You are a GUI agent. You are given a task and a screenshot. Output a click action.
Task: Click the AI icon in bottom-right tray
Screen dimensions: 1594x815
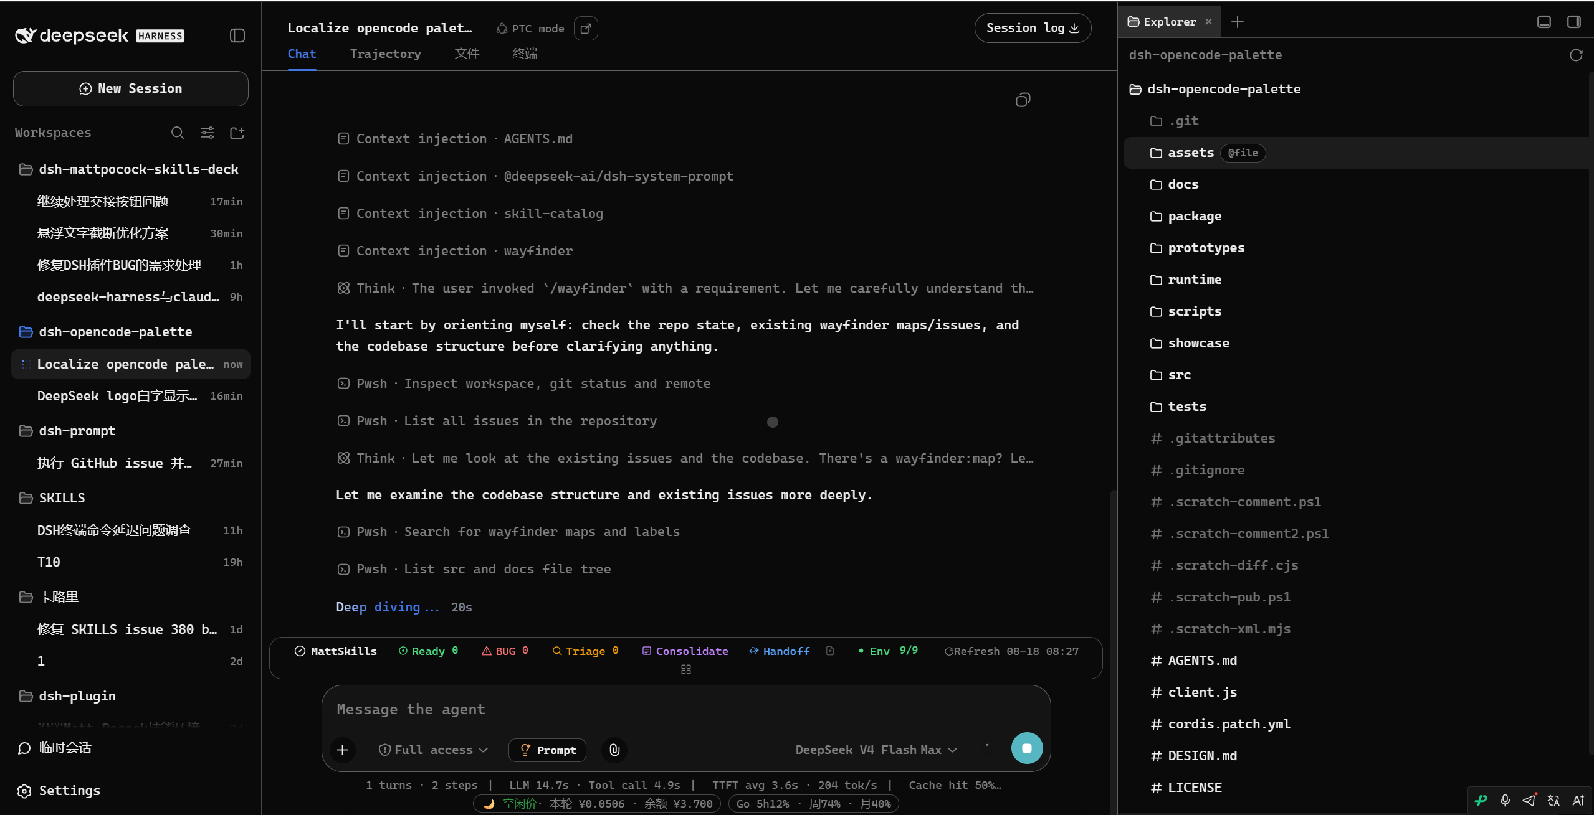click(x=1578, y=800)
